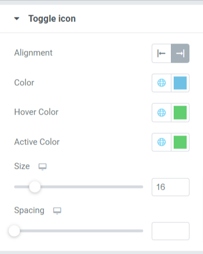Open the green Active Color swatch
Image resolution: width=203 pixels, height=254 pixels.
(x=180, y=142)
